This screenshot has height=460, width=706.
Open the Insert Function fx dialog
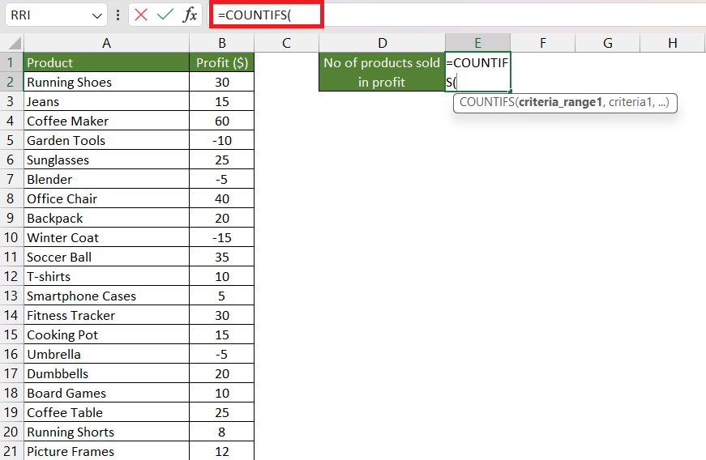click(x=190, y=15)
